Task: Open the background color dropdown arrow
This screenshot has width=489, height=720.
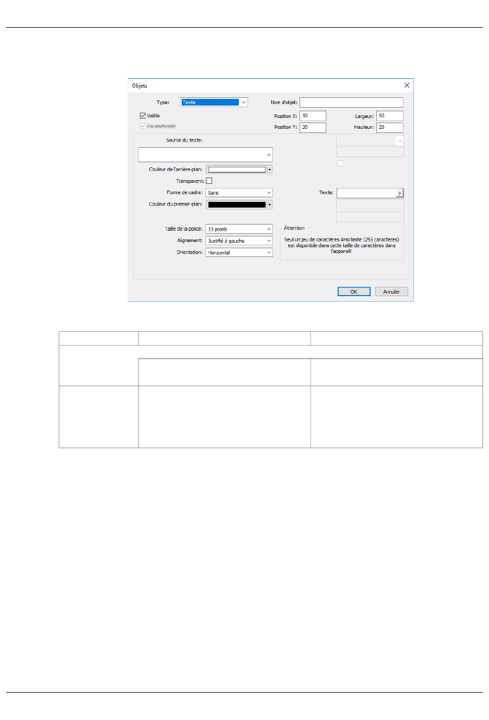Action: click(x=270, y=169)
